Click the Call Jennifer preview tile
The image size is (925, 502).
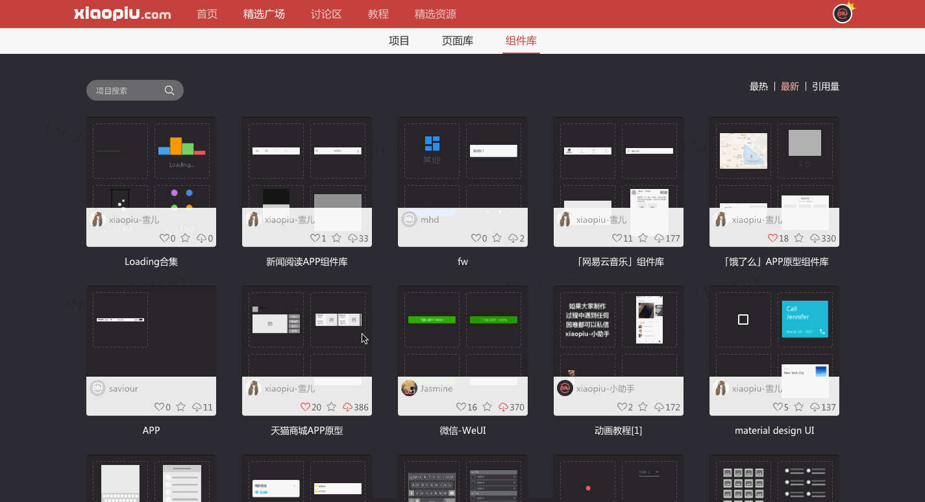[x=805, y=319]
